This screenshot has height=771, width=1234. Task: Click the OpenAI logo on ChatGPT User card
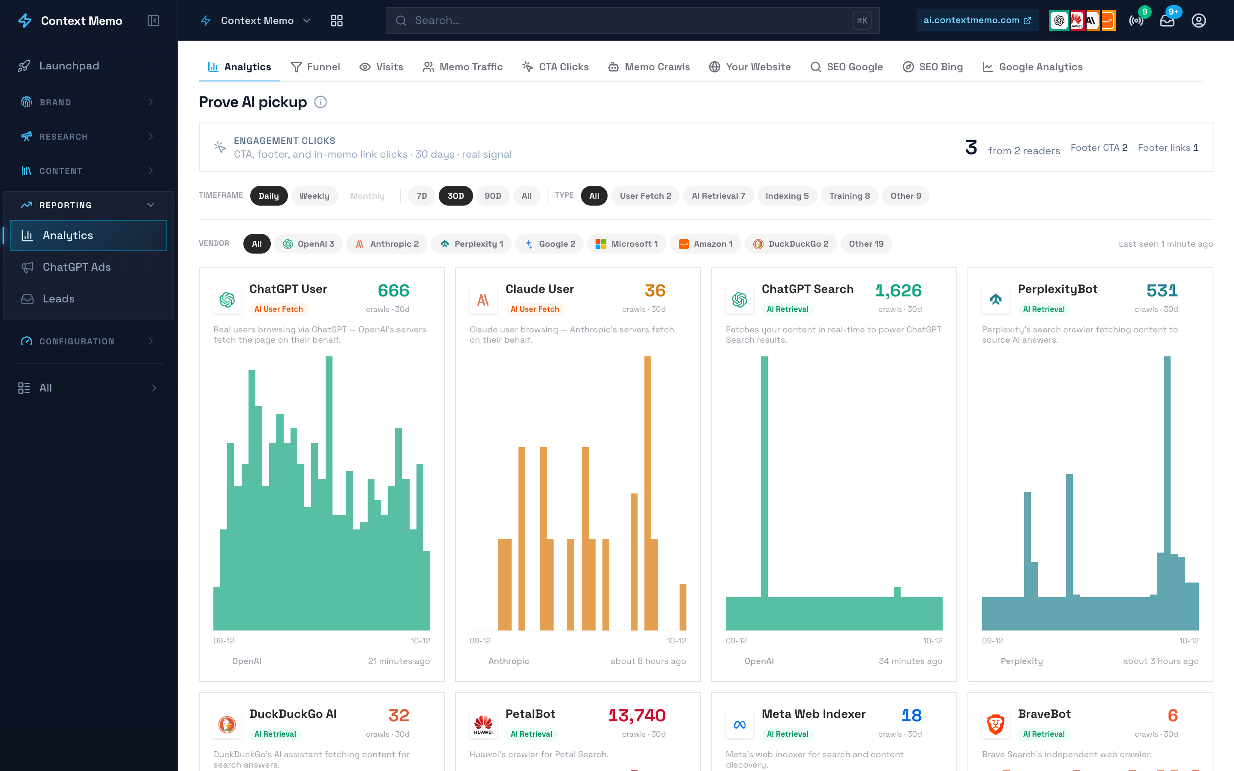[x=227, y=299]
